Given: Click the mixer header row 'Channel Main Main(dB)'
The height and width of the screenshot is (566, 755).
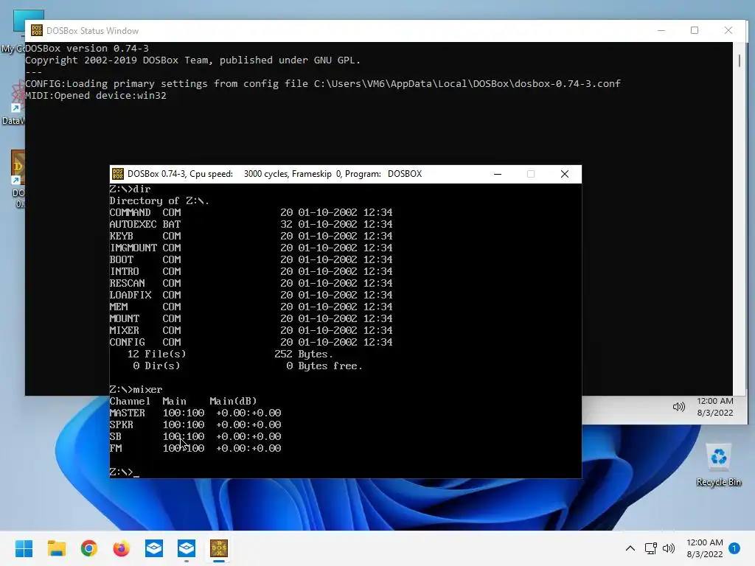Looking at the screenshot, I should [x=183, y=401].
